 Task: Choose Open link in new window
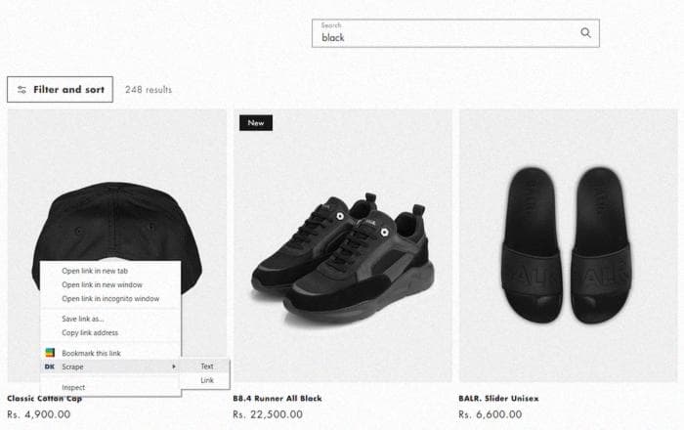(102, 284)
